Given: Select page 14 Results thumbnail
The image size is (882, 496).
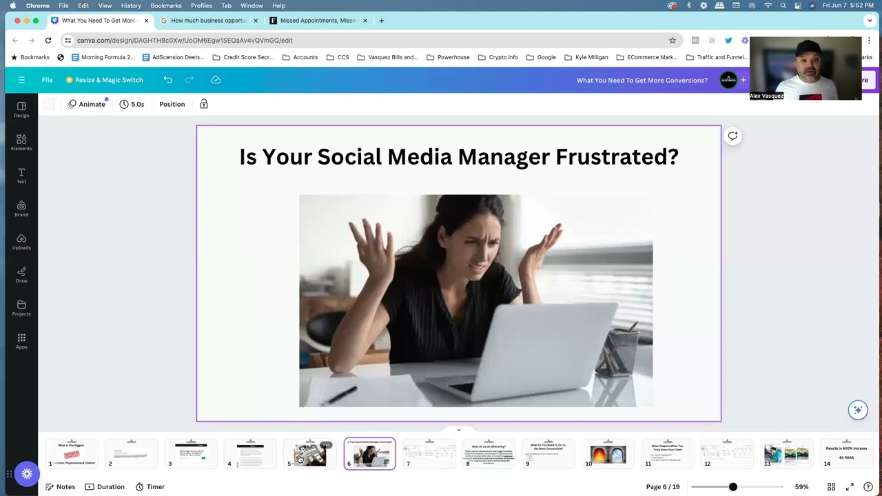Looking at the screenshot, I should point(845,454).
